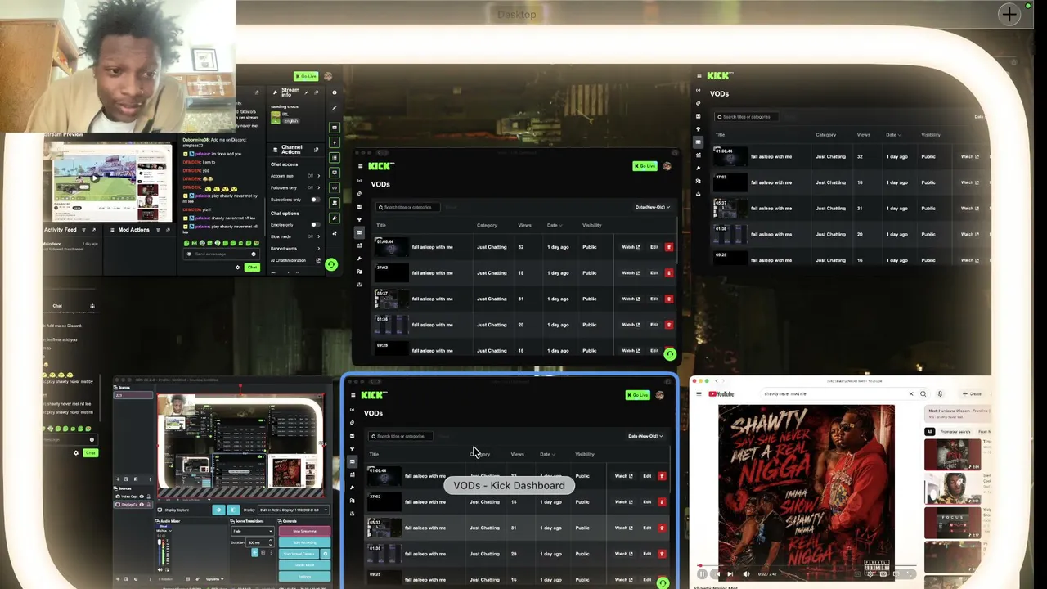Click Go Live in the bottom Kick Dashboard window

click(637, 395)
